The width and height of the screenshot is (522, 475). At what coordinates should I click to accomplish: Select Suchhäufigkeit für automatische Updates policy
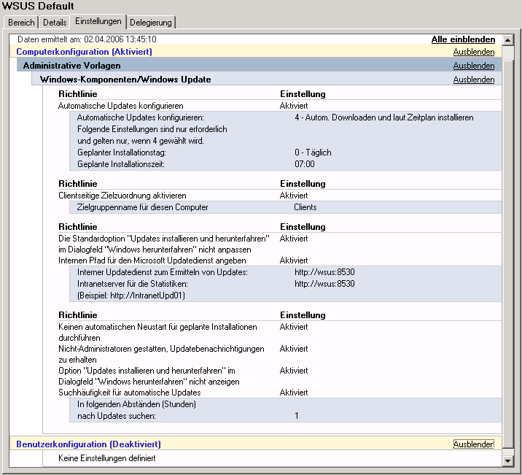click(x=130, y=393)
